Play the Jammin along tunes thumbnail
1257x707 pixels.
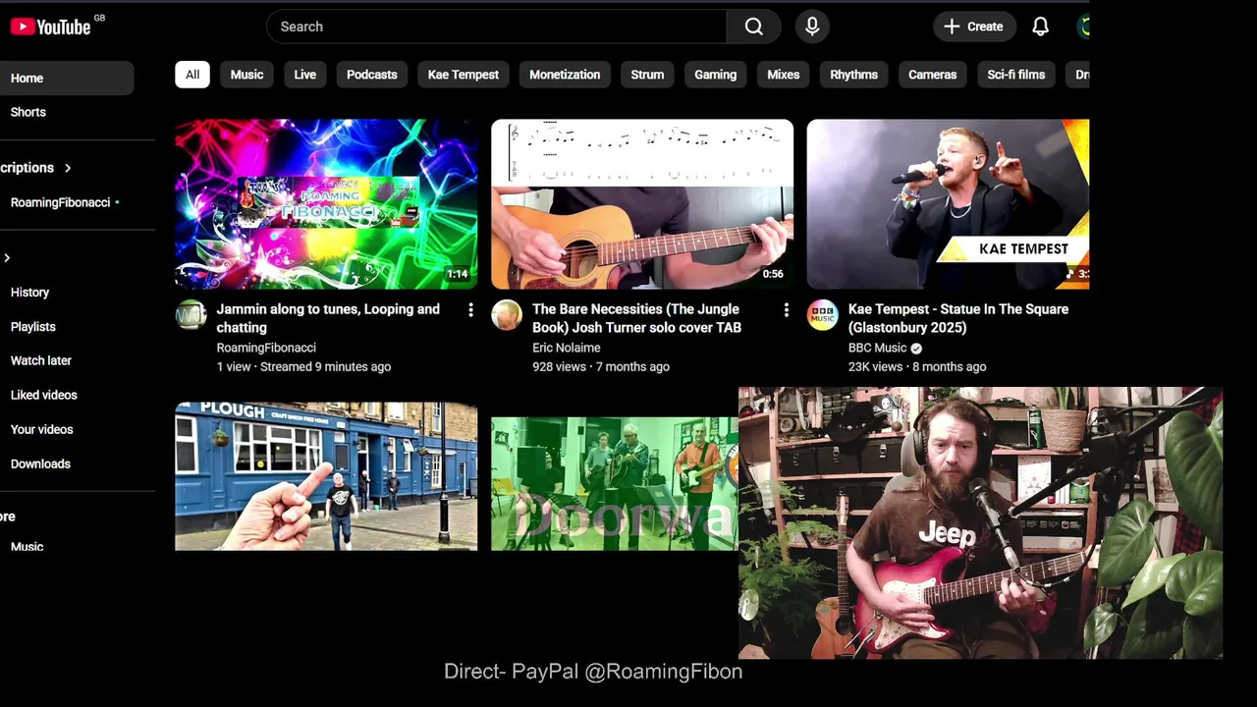click(326, 204)
